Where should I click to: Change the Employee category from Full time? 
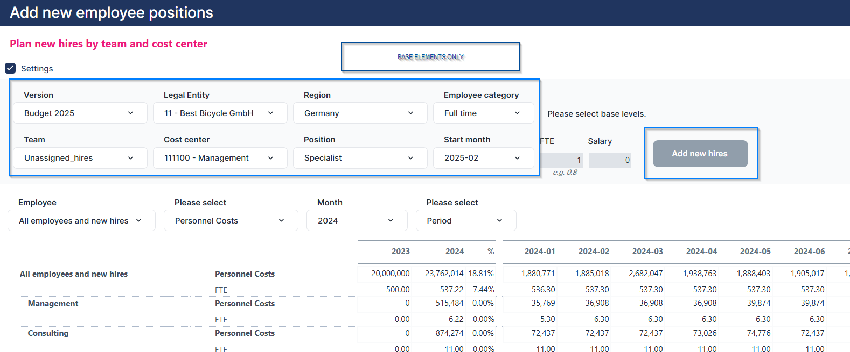click(x=483, y=113)
